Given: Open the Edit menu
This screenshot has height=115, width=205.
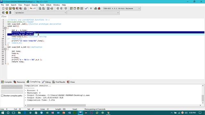Looking at the screenshot, I should [7, 5].
